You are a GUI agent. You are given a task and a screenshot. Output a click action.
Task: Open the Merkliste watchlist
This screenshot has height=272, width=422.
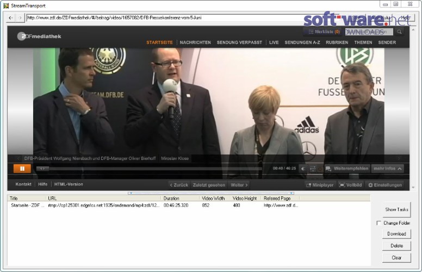tap(324, 32)
